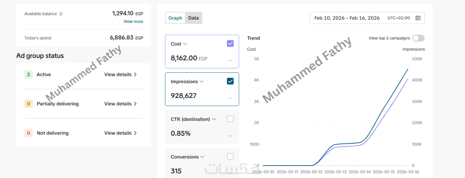The image size is (465, 178).
Task: Click the arrow beside Active View details
Action: [x=135, y=74]
